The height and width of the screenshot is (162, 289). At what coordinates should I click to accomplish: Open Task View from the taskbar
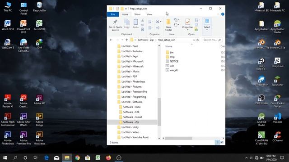pyautogui.click(x=35, y=157)
